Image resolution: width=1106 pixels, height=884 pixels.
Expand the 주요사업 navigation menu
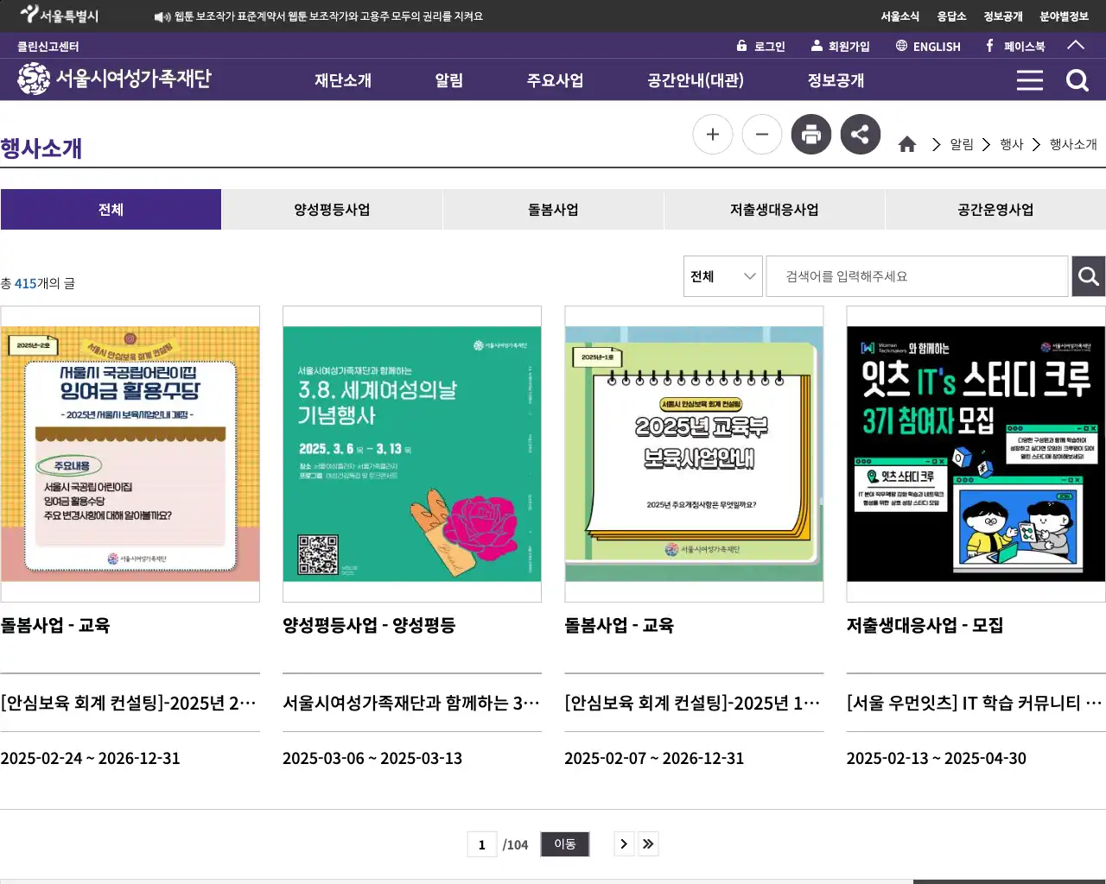point(556,79)
